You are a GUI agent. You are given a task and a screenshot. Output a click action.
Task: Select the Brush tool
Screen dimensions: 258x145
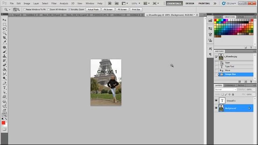pyautogui.click(x=4, y=52)
